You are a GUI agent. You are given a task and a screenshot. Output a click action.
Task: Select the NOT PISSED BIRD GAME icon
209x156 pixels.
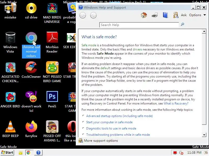point(52,67)
